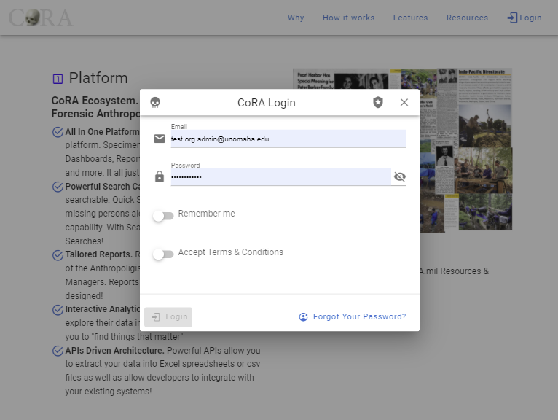Toggle password visibility eye icon

(400, 176)
